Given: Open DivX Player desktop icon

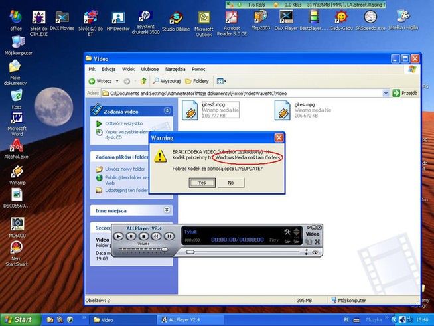Looking at the screenshot, I should pos(286,20).
